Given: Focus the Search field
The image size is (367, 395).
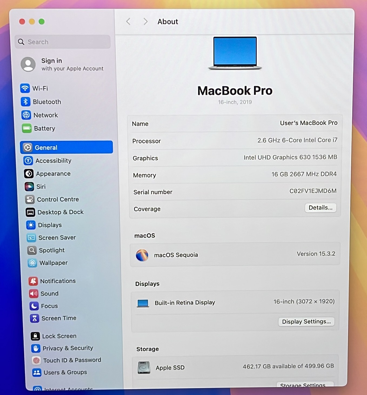Looking at the screenshot, I should (x=63, y=42).
